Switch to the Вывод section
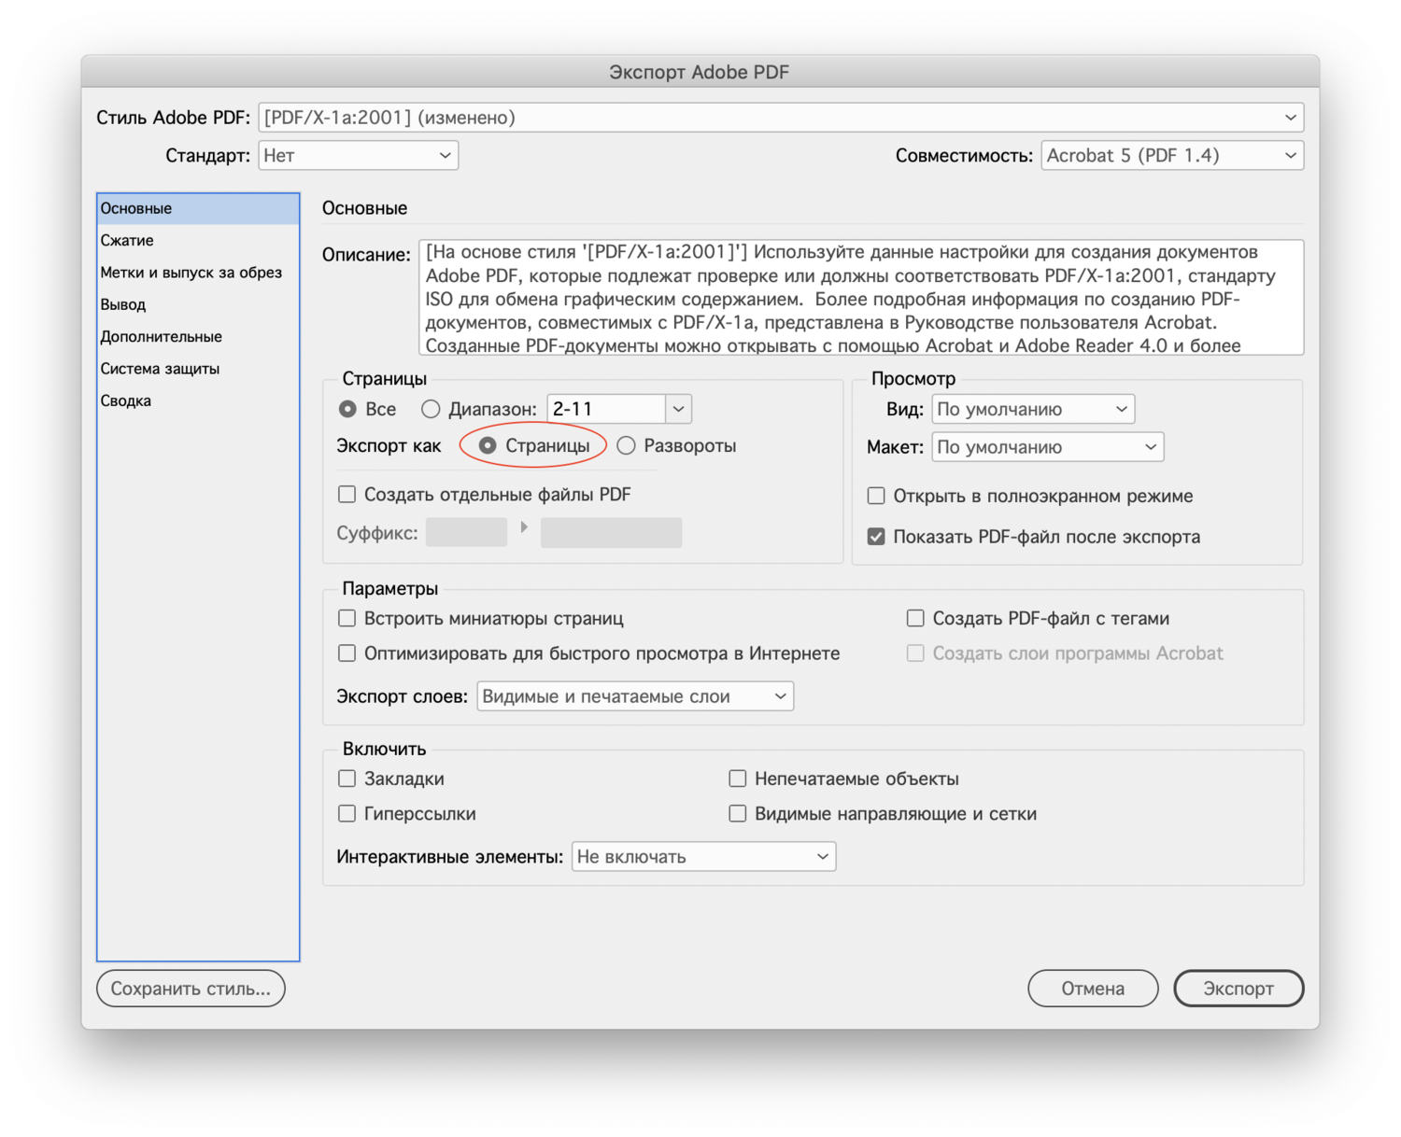 coord(122,303)
